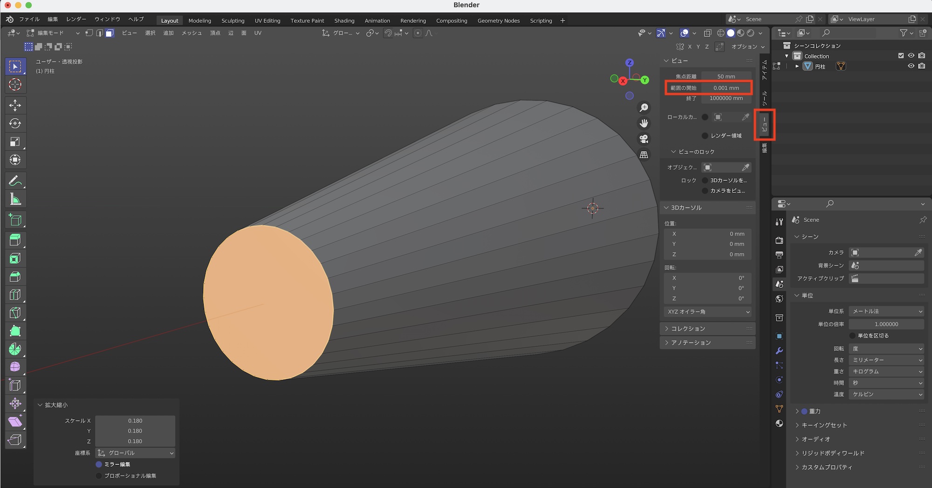Open the modifier wrench properties tab
This screenshot has height=488, width=932.
click(779, 351)
